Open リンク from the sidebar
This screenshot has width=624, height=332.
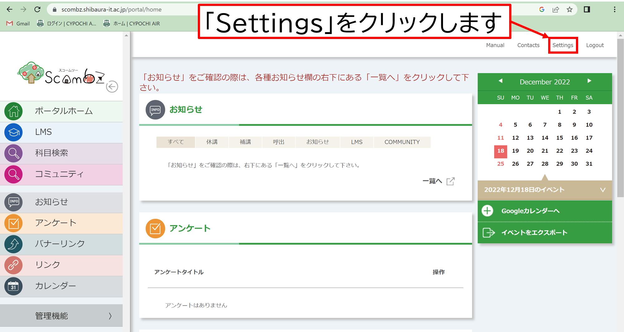[x=61, y=265]
